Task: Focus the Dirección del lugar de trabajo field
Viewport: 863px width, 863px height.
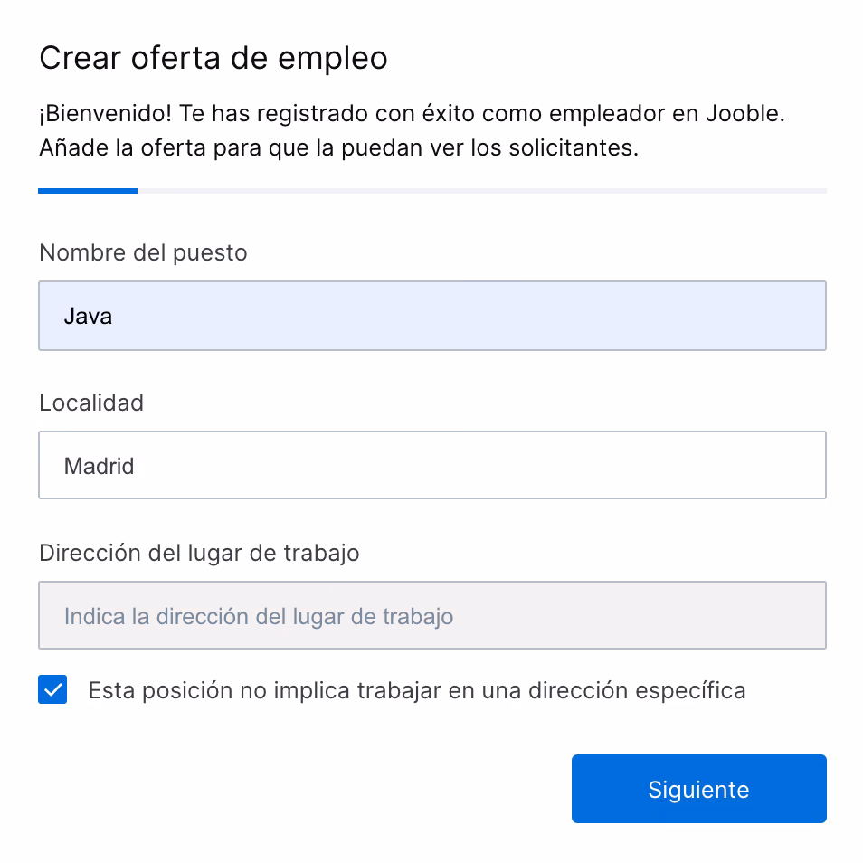Action: [431, 615]
